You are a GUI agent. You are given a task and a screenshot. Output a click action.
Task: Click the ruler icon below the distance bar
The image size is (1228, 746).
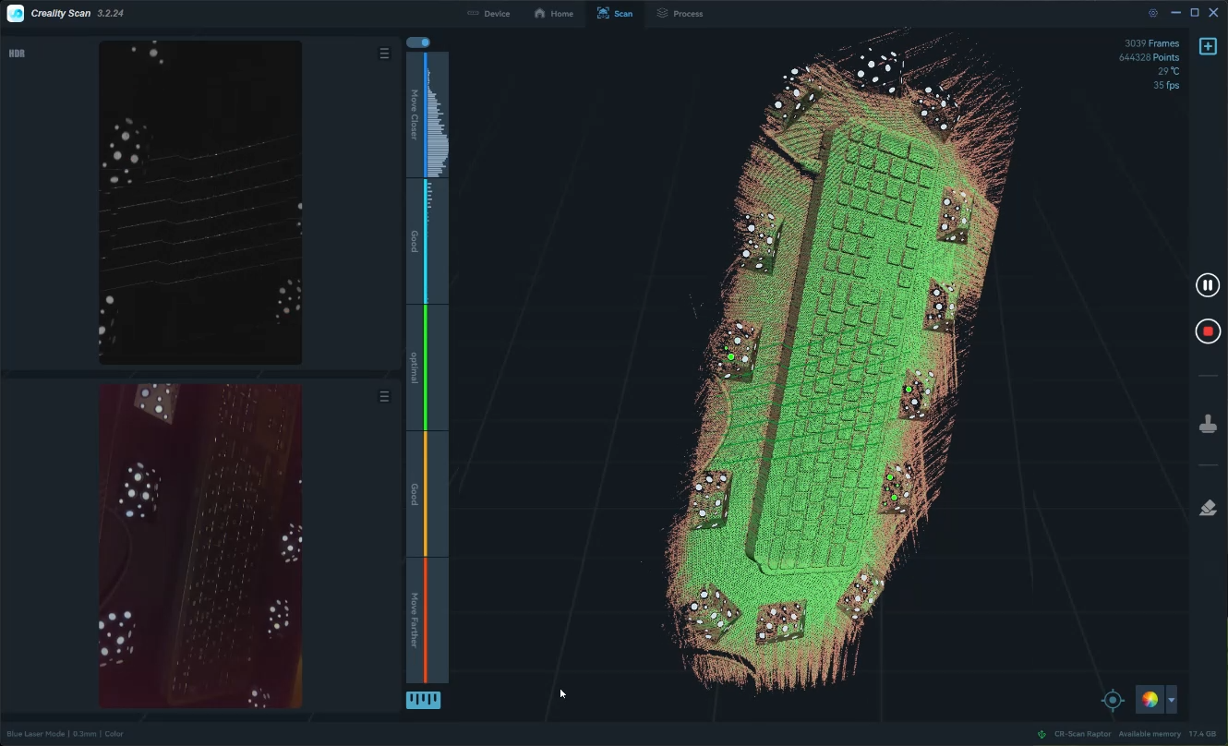423,699
